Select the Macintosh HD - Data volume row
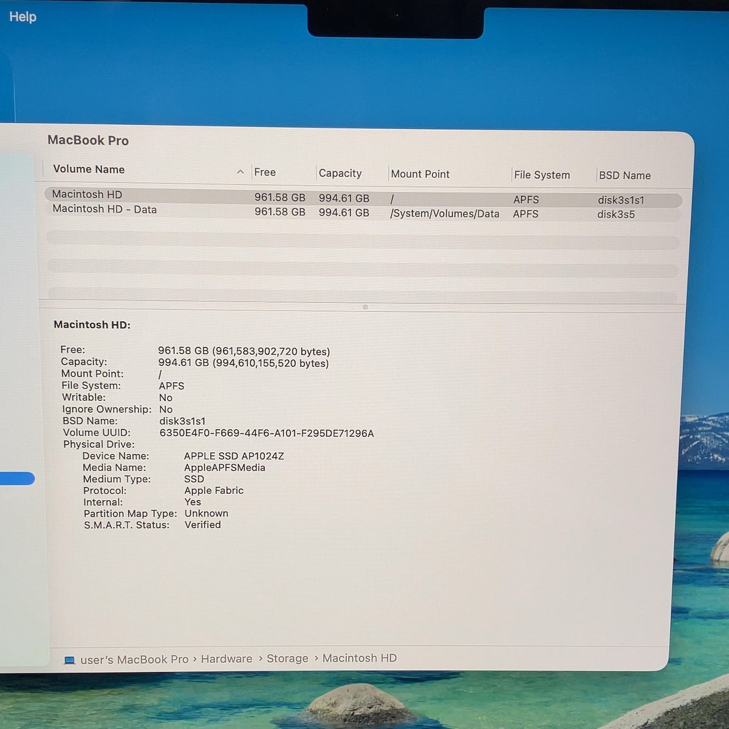This screenshot has width=729, height=729. (x=363, y=212)
